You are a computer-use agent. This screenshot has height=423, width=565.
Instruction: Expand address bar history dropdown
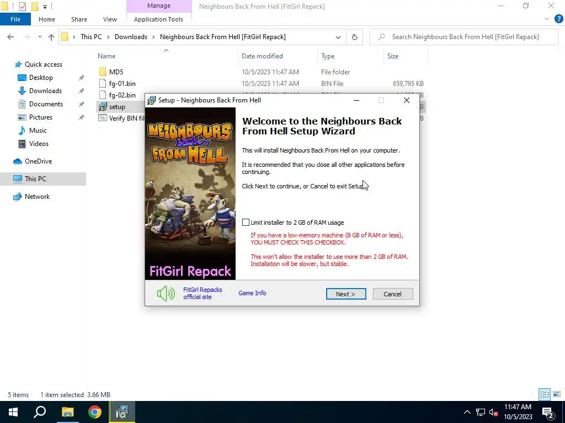tap(338, 37)
